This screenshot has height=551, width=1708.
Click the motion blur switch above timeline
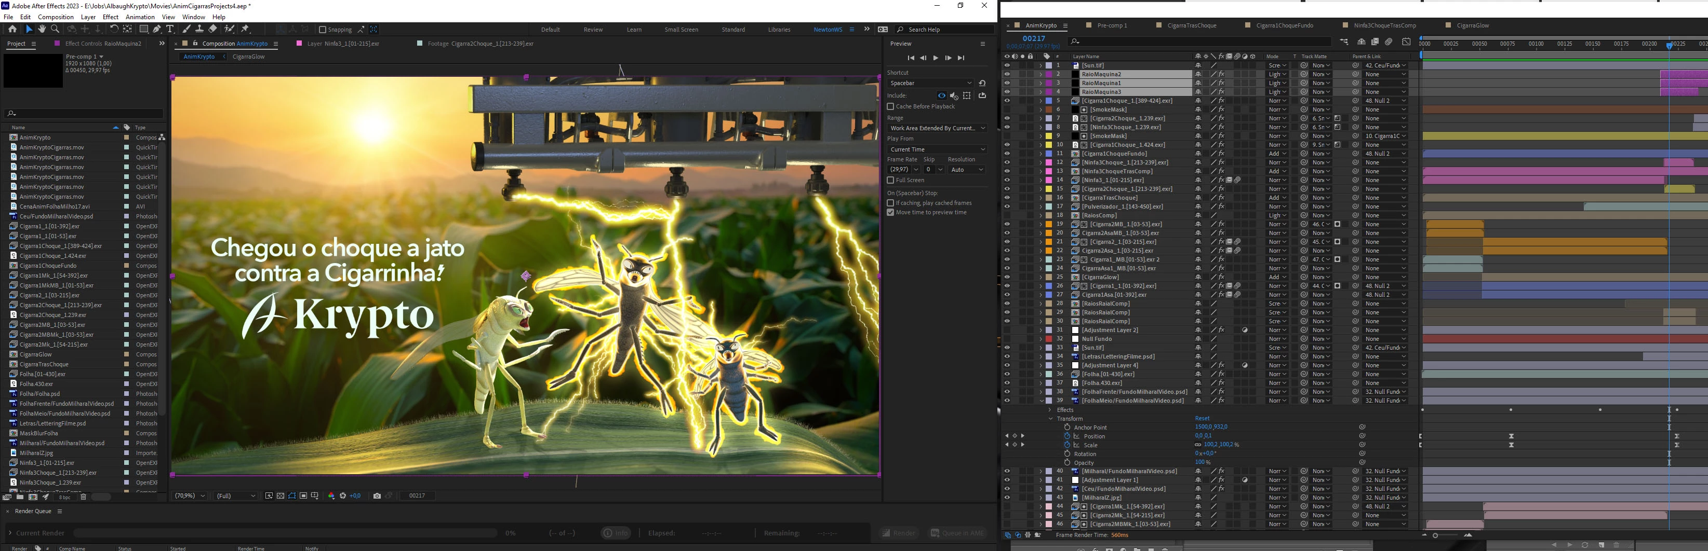(x=1389, y=42)
